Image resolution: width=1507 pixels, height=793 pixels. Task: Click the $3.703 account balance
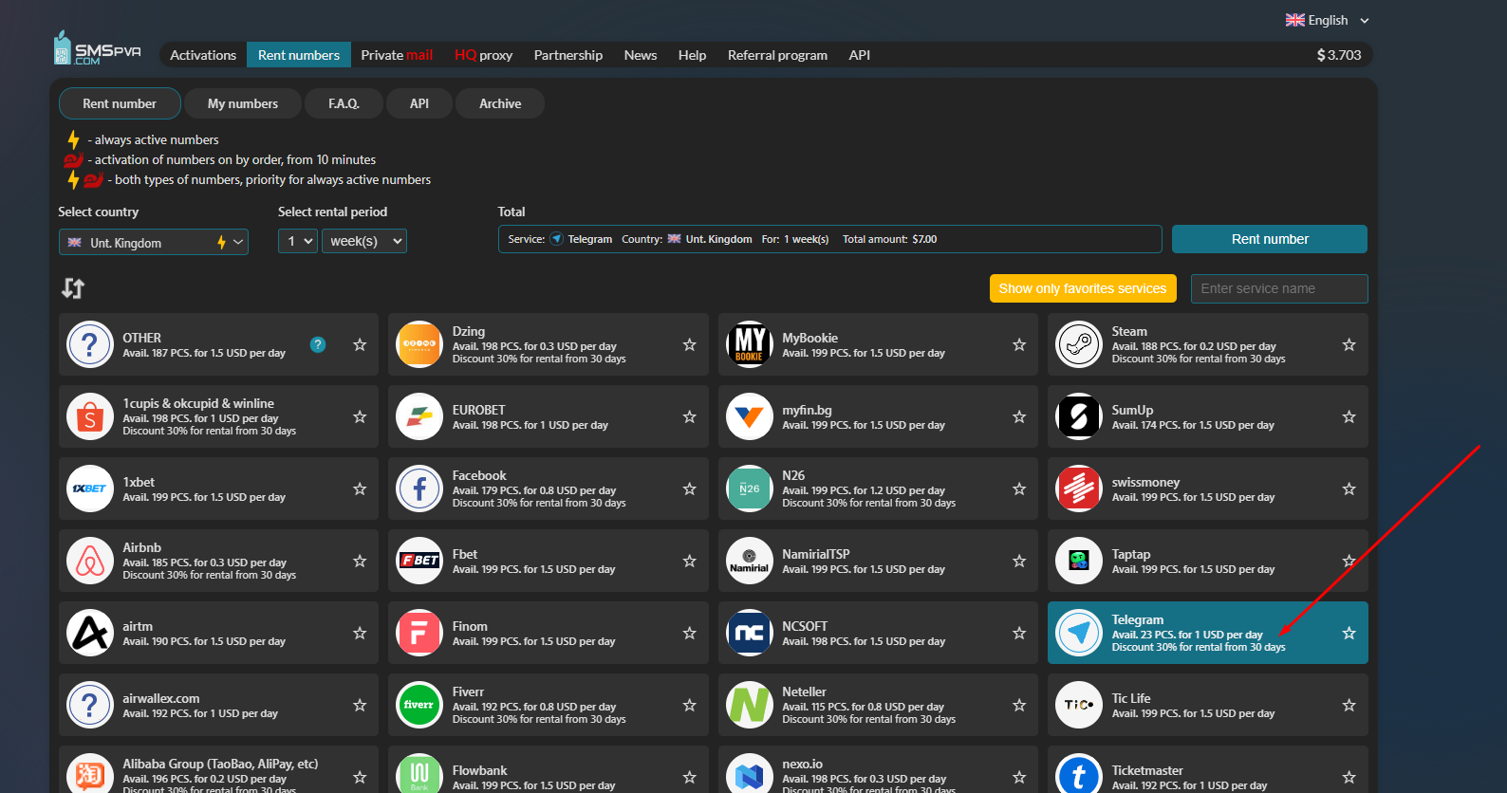pyautogui.click(x=1339, y=55)
